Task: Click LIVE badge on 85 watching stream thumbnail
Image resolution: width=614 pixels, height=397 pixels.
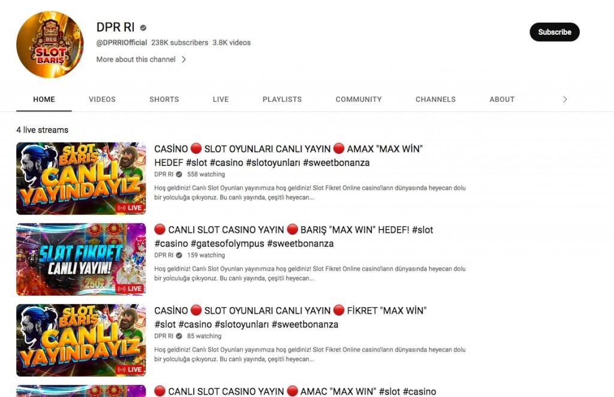Action: tap(130, 369)
